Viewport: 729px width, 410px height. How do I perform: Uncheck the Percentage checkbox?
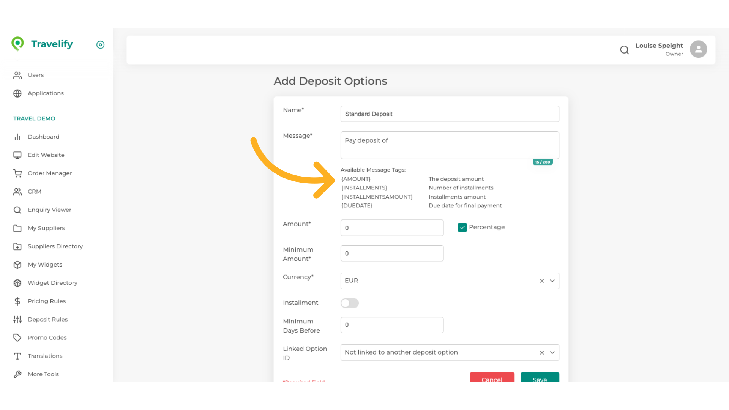462,227
